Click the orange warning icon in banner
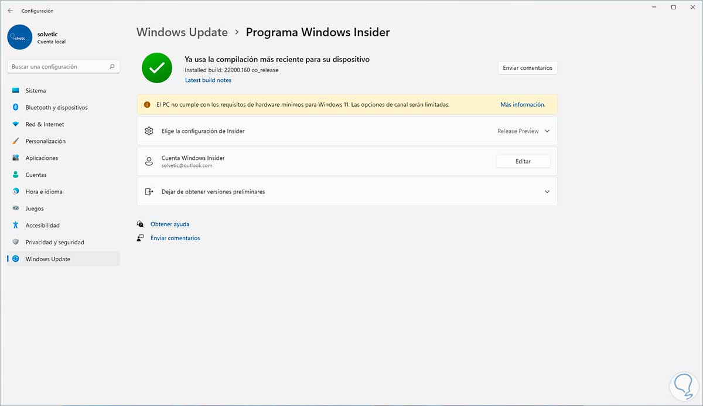This screenshot has width=703, height=406. [147, 104]
